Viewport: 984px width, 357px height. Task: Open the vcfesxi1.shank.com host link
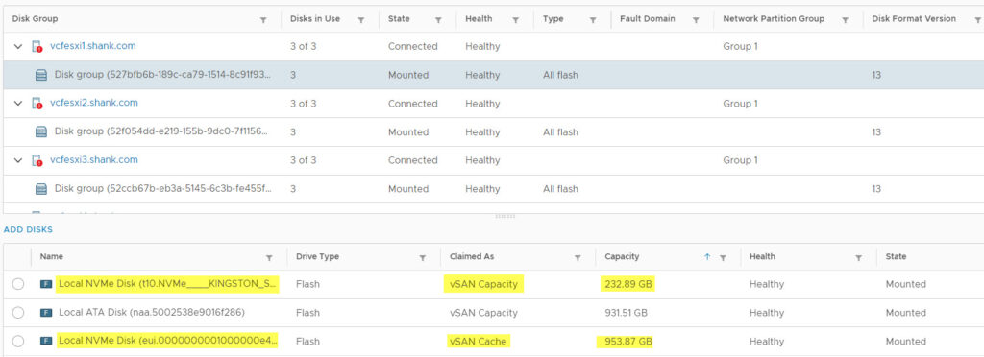[x=93, y=46]
